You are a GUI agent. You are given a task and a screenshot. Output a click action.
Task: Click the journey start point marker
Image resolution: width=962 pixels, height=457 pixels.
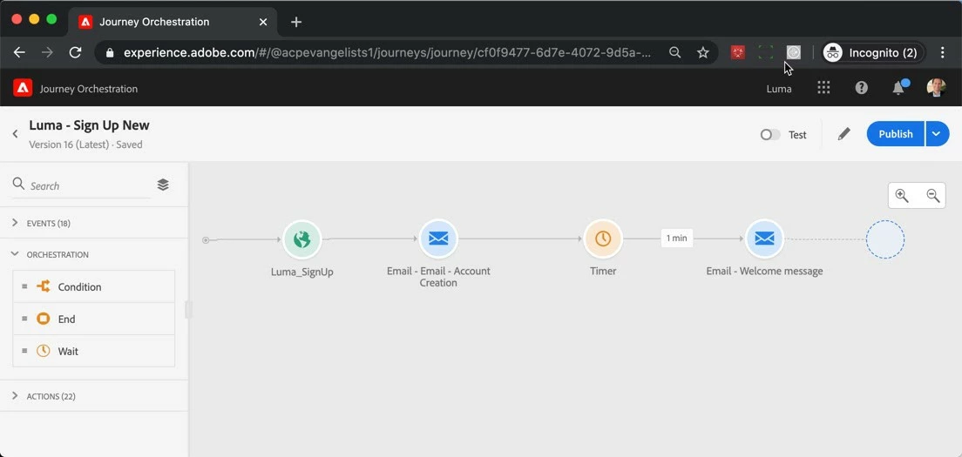click(206, 240)
